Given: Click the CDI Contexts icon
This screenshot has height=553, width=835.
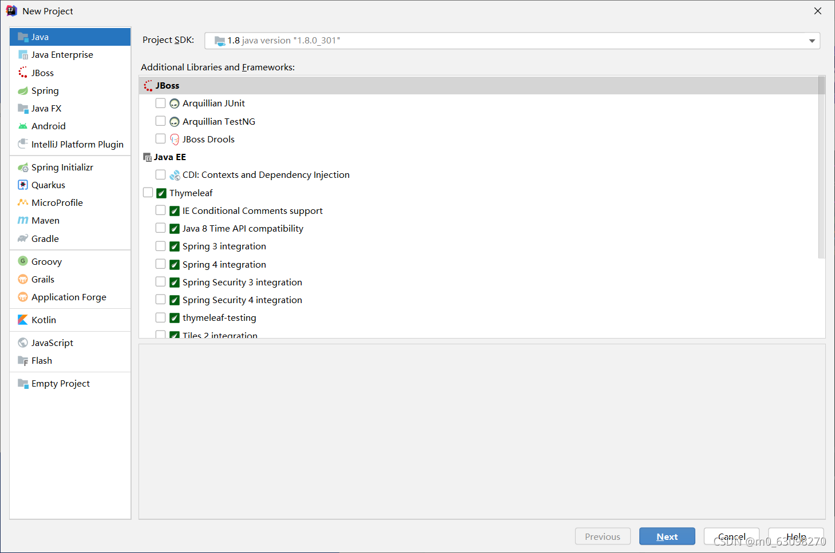Looking at the screenshot, I should coord(175,175).
